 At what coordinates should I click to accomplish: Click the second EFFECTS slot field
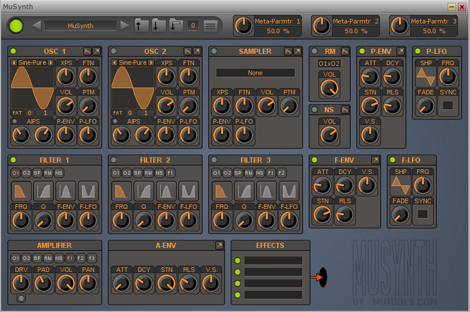coord(273,272)
